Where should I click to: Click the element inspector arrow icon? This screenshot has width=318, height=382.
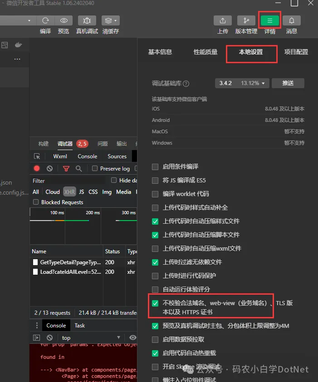tap(37, 156)
